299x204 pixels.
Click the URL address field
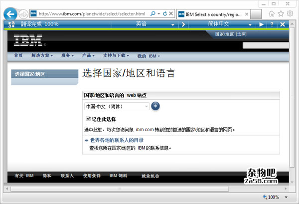(x=92, y=14)
